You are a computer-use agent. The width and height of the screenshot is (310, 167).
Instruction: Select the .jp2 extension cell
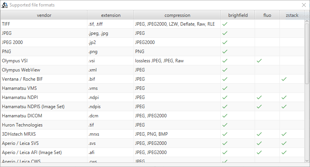93,42
